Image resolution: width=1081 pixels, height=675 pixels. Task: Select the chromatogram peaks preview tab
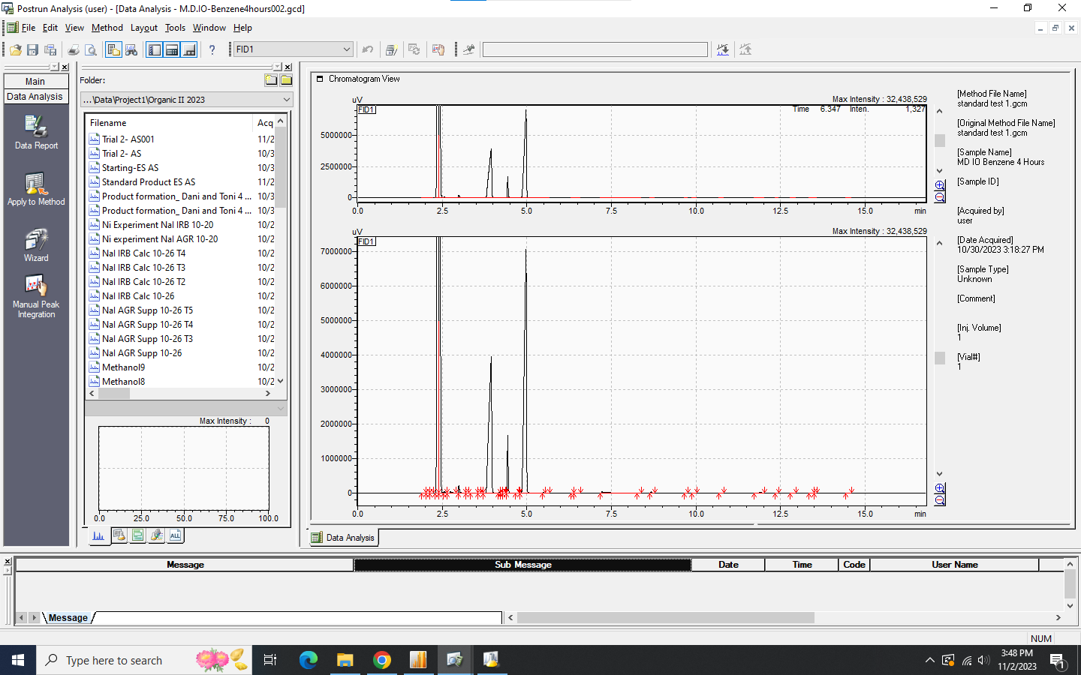tap(99, 535)
